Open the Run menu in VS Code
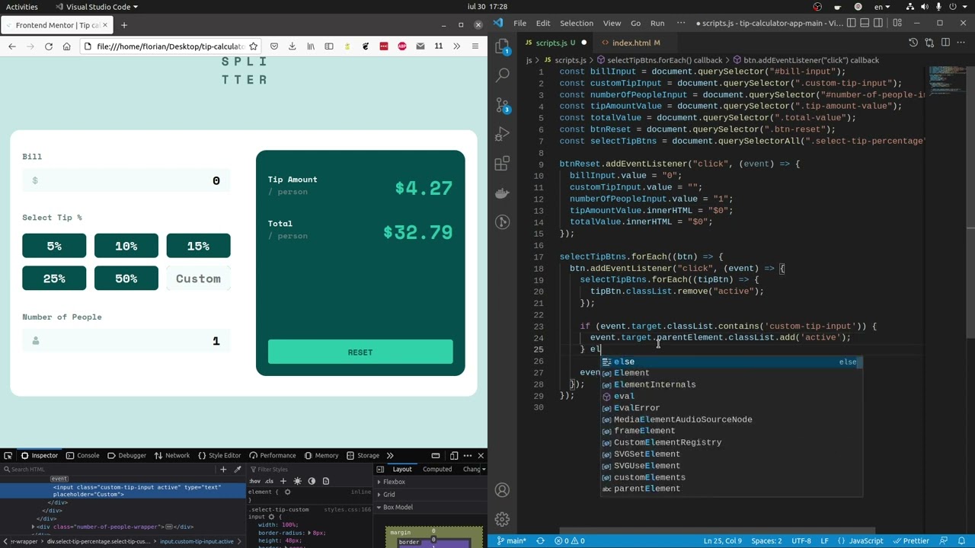Image resolution: width=975 pixels, height=548 pixels. point(657,24)
